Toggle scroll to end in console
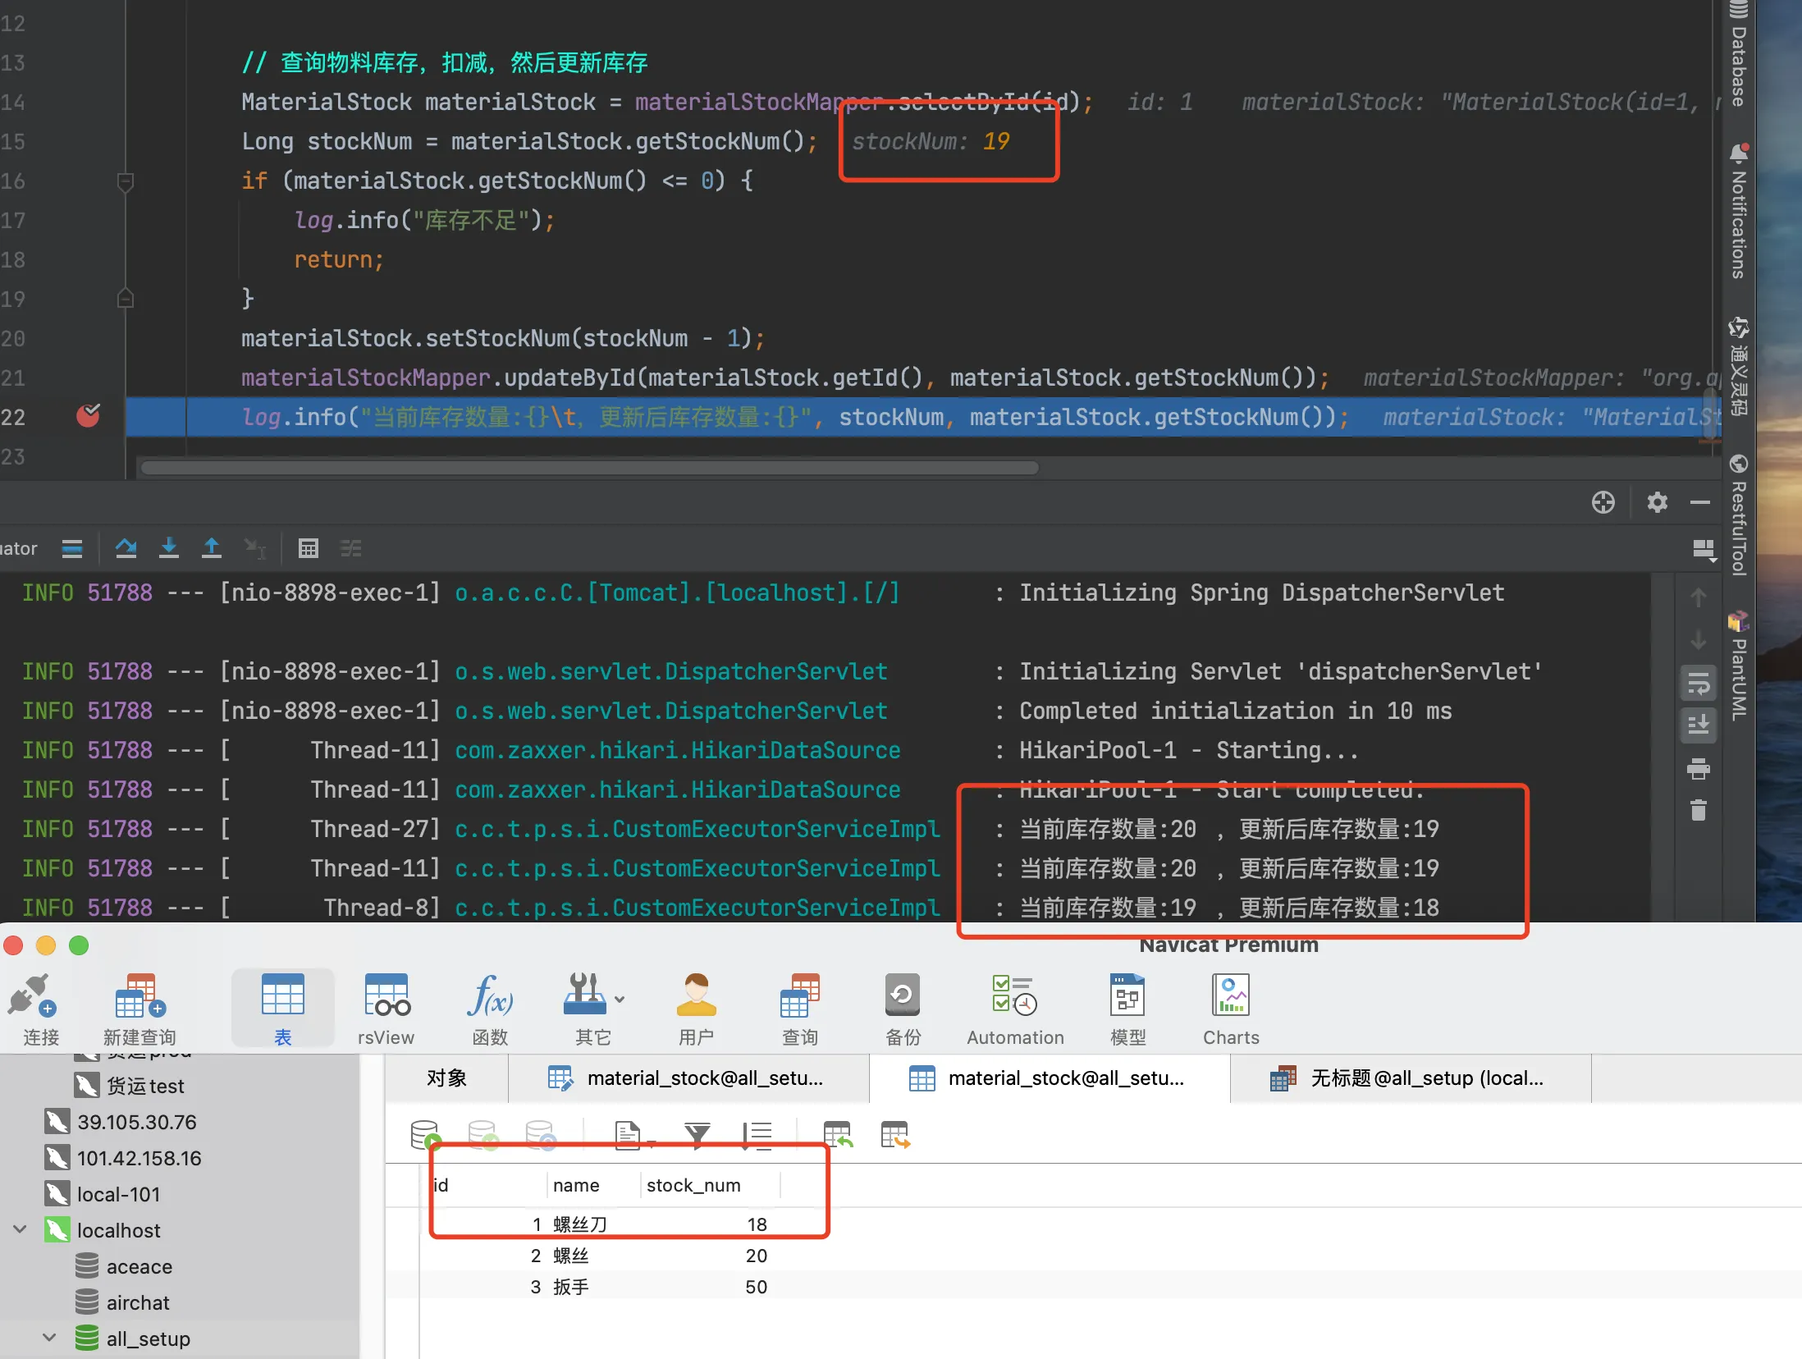Viewport: 1802px width, 1359px height. (1698, 725)
